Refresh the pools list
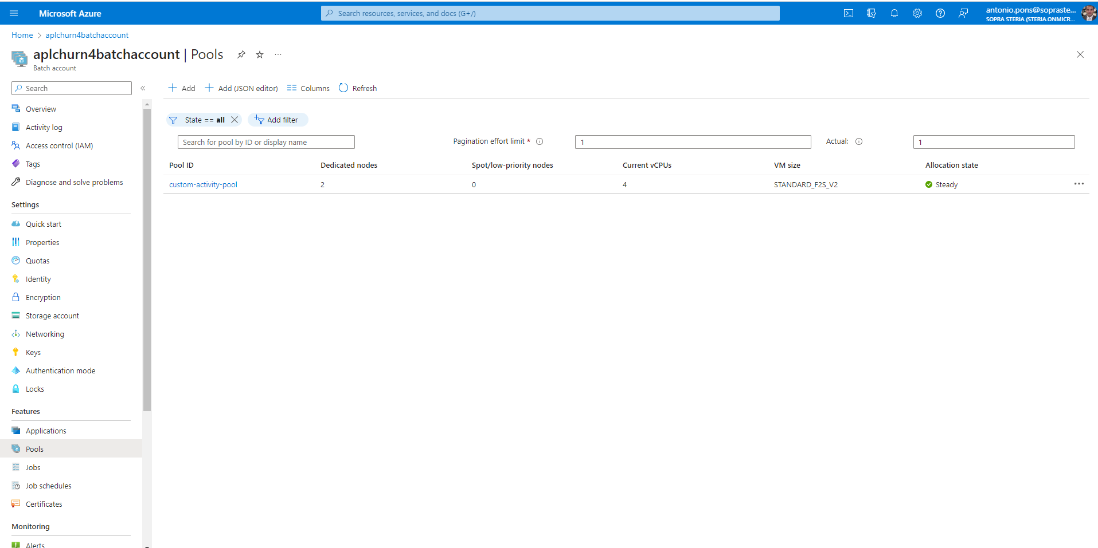This screenshot has width=1098, height=548. pos(357,88)
